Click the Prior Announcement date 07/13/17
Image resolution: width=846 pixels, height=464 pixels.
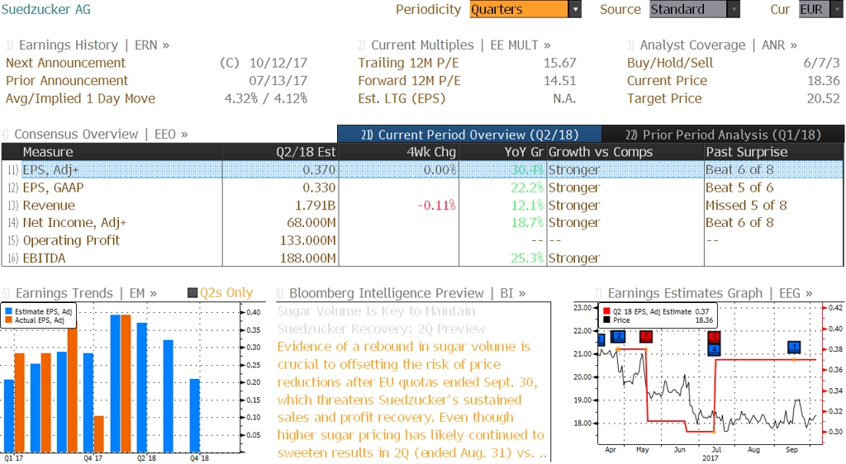(x=278, y=81)
